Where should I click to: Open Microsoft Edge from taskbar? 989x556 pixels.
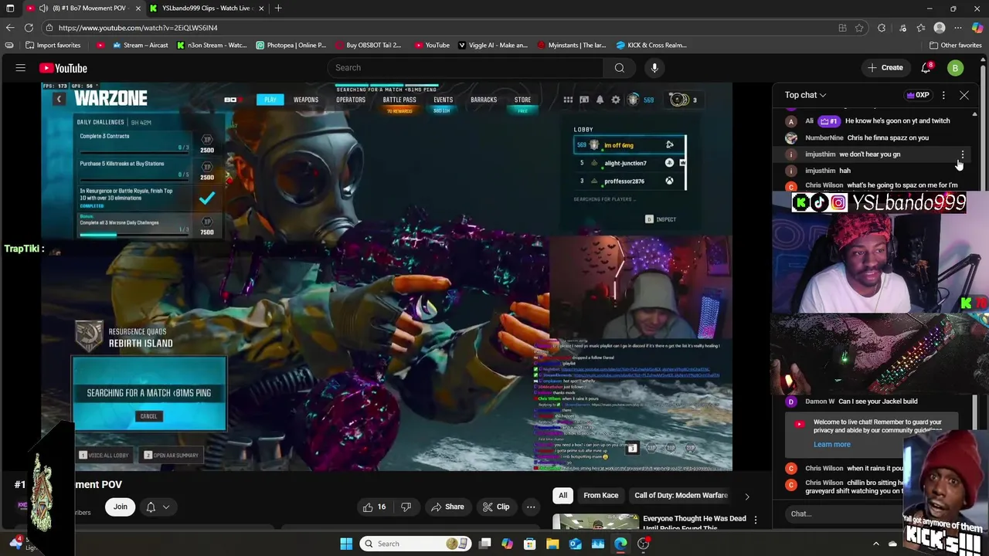tap(620, 544)
